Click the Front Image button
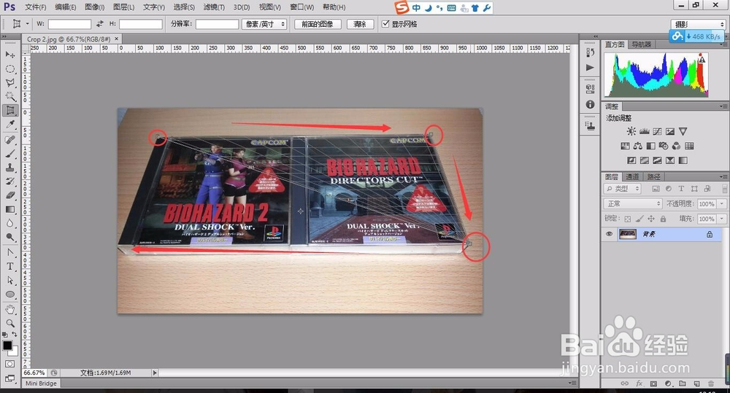 [x=318, y=24]
